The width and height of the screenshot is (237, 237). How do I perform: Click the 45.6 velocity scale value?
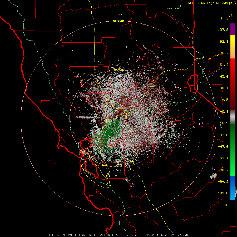[x=224, y=76]
